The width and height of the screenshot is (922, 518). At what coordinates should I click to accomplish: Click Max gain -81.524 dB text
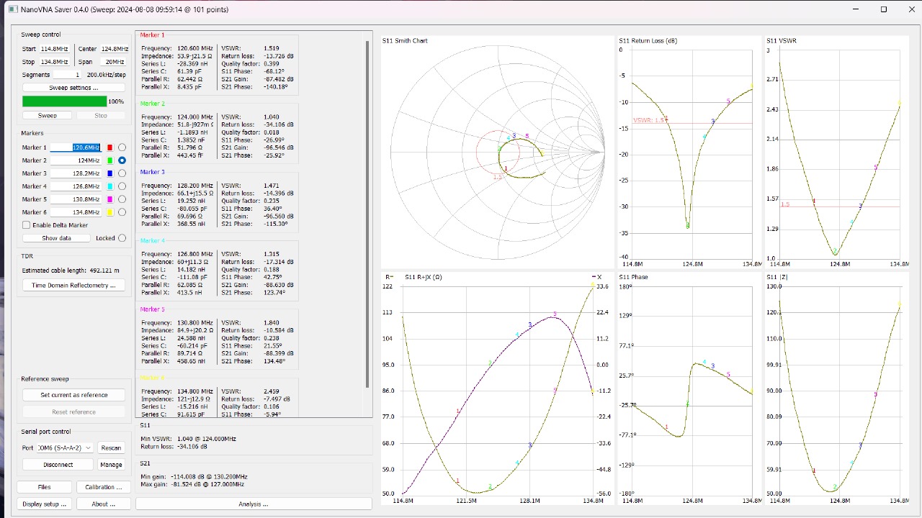(x=192, y=484)
